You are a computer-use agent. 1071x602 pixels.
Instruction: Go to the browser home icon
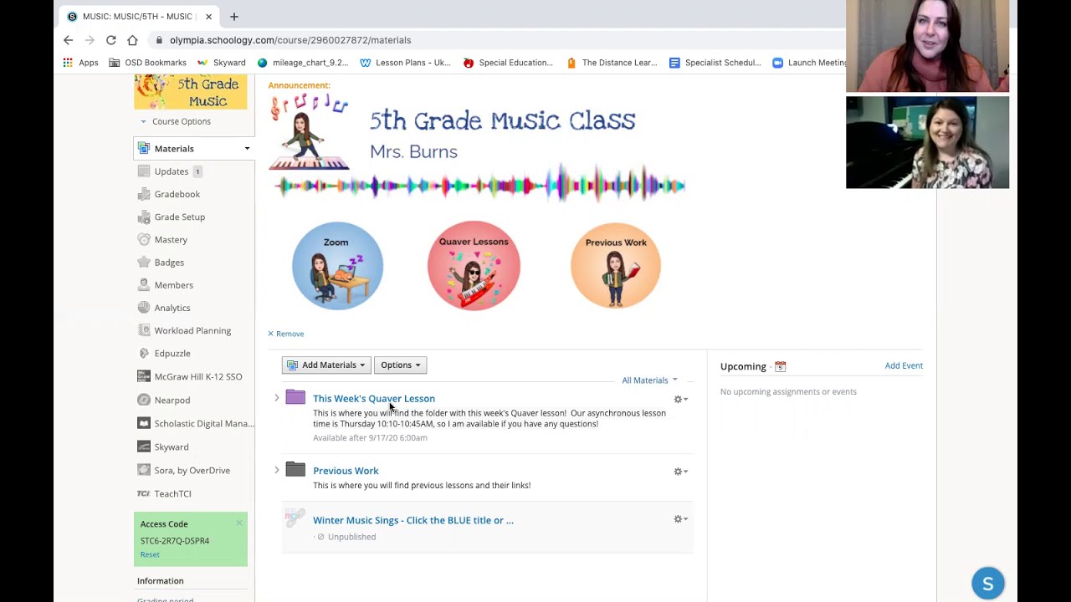(x=132, y=40)
